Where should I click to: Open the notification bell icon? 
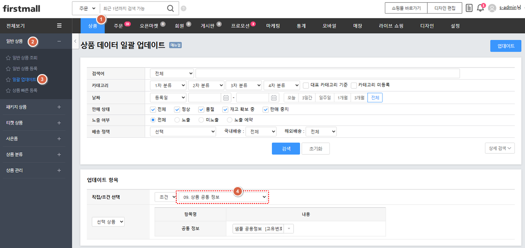tap(480, 8)
